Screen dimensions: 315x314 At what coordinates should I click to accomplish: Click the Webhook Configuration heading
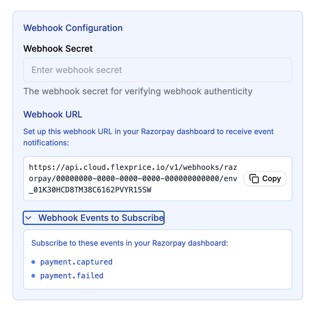(x=73, y=28)
